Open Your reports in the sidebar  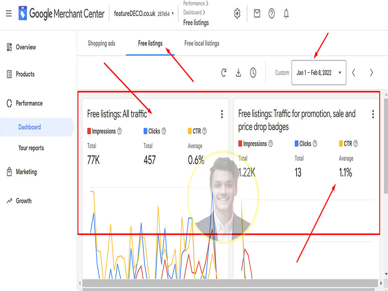click(x=31, y=148)
